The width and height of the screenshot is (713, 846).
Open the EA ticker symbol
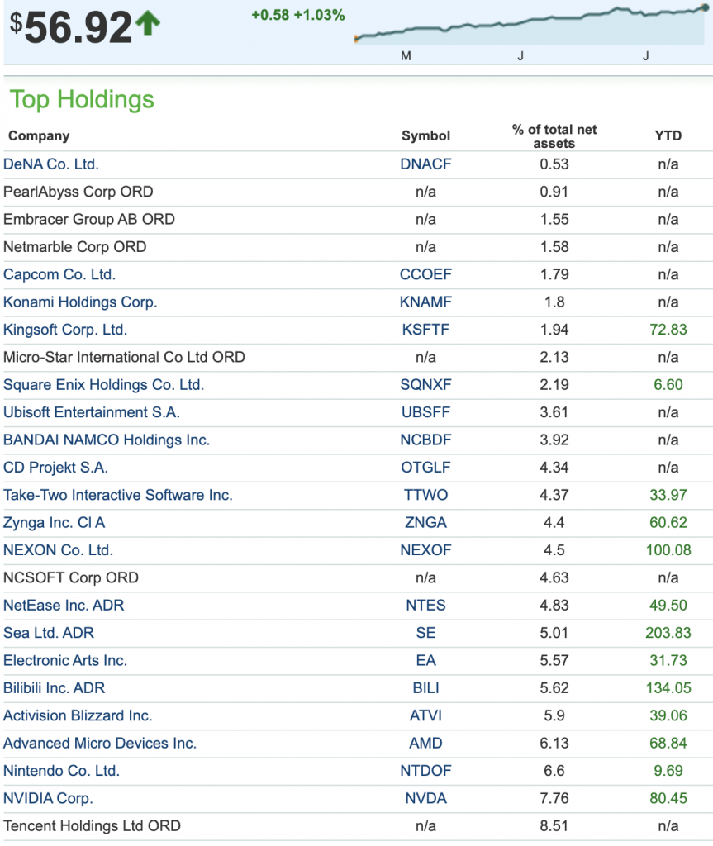[425, 660]
